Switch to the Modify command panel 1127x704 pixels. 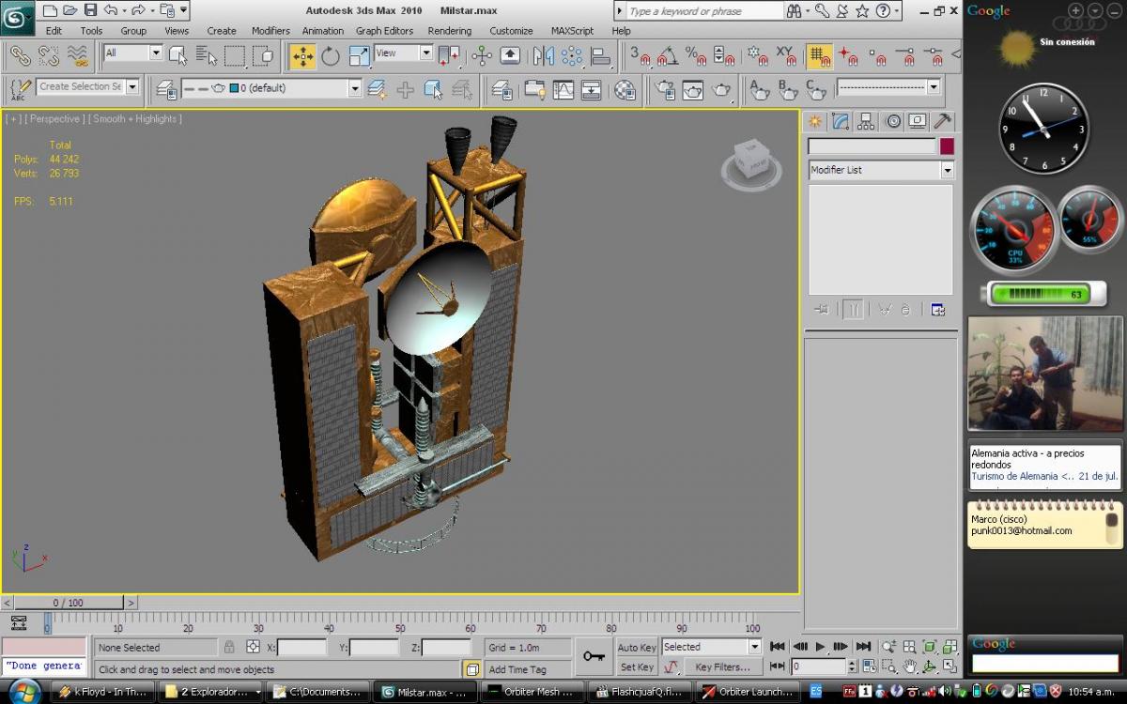pos(841,121)
